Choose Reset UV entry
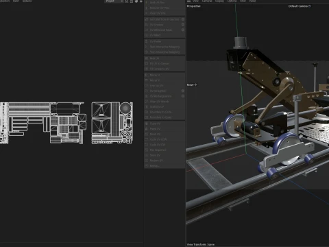Viewport: 329px width, 247px height. pyautogui.click(x=164, y=134)
